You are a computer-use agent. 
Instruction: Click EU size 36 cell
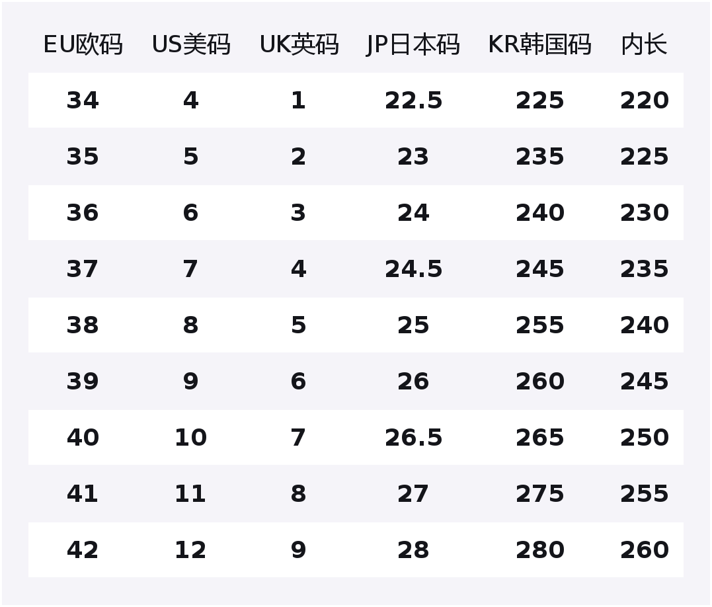pyautogui.click(x=83, y=212)
